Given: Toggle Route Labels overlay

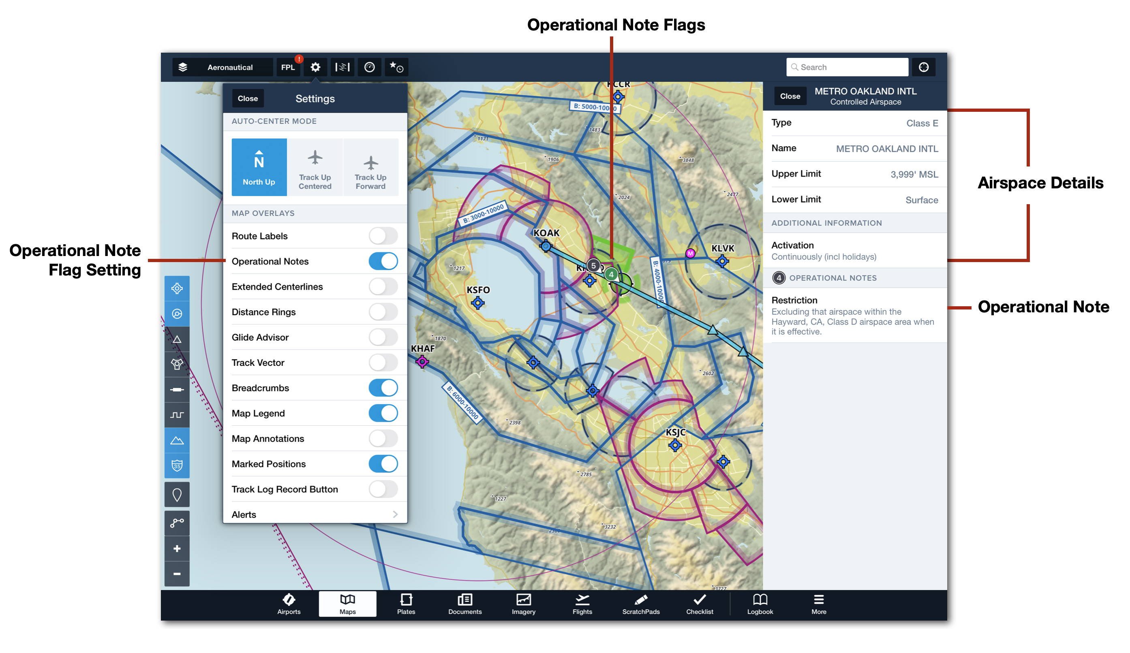Looking at the screenshot, I should tap(383, 236).
